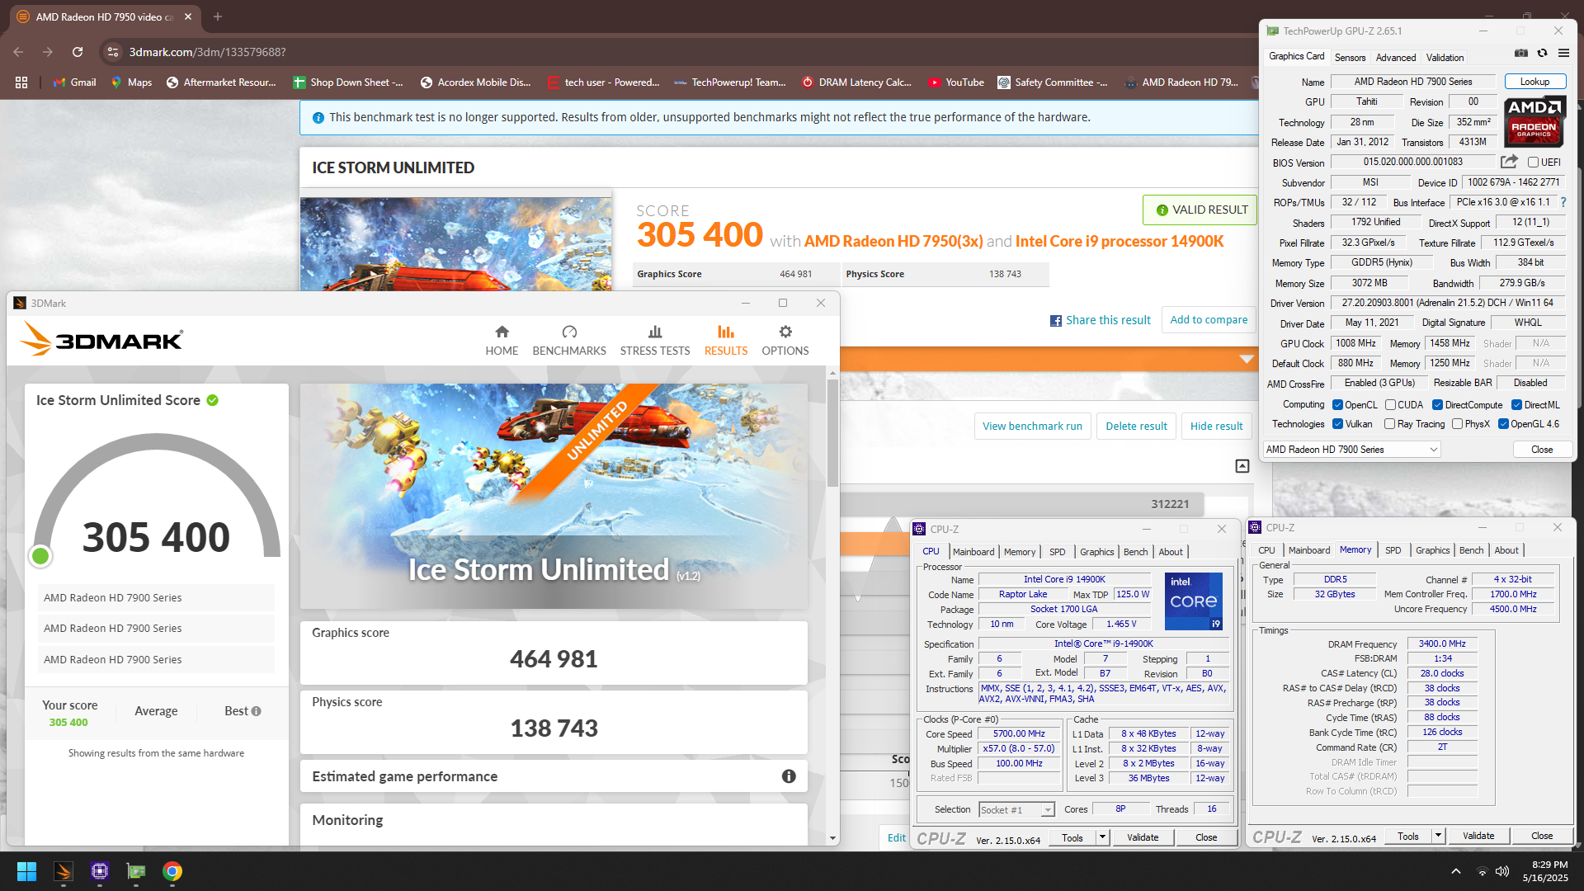Image resolution: width=1584 pixels, height=891 pixels.
Task: Select Mainboard tab in left CPU-Z window
Action: tap(973, 552)
